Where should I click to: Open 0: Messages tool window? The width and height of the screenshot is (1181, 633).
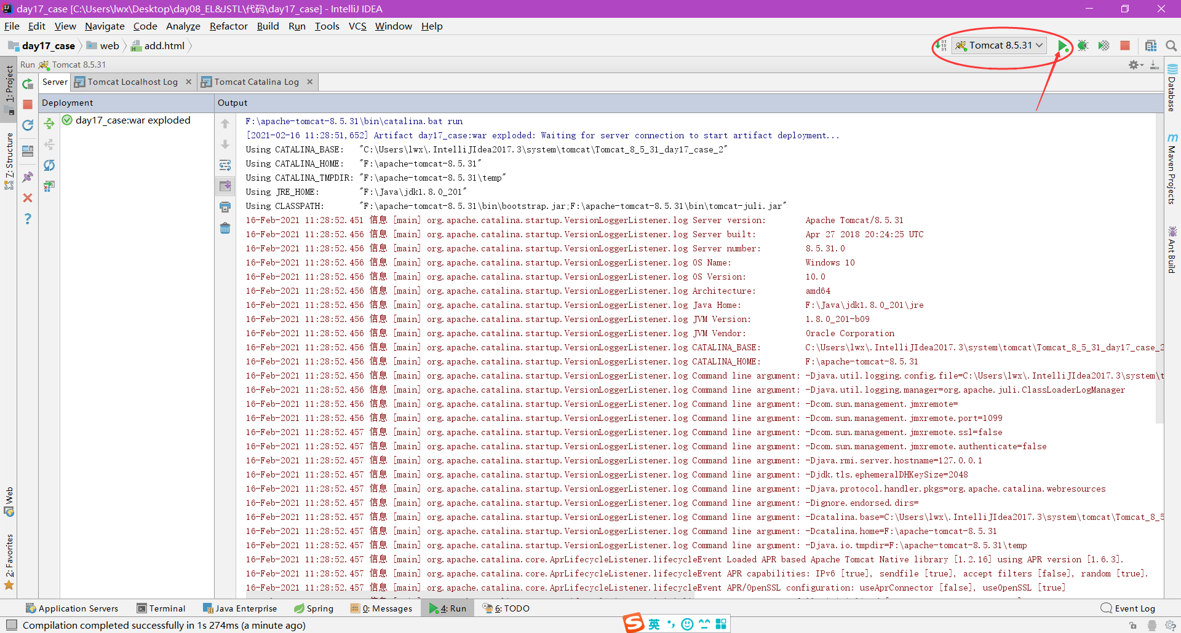click(x=381, y=608)
